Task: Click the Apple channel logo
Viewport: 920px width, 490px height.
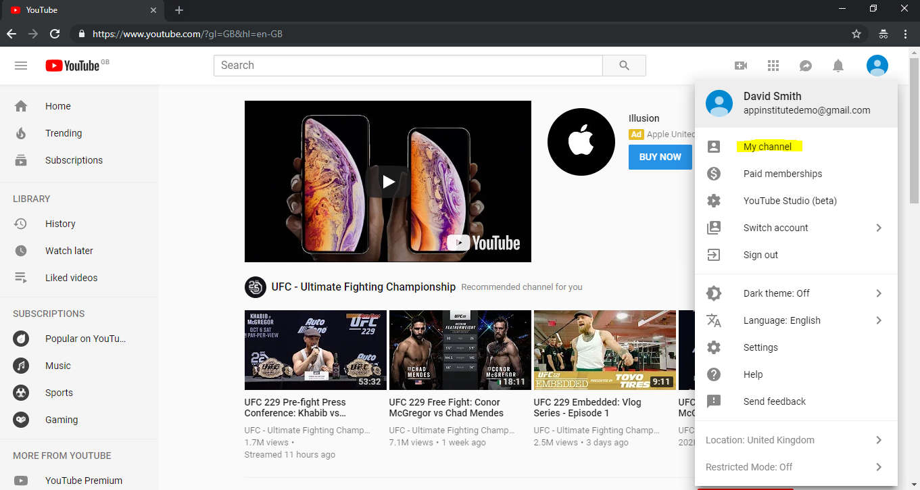Action: pos(581,142)
